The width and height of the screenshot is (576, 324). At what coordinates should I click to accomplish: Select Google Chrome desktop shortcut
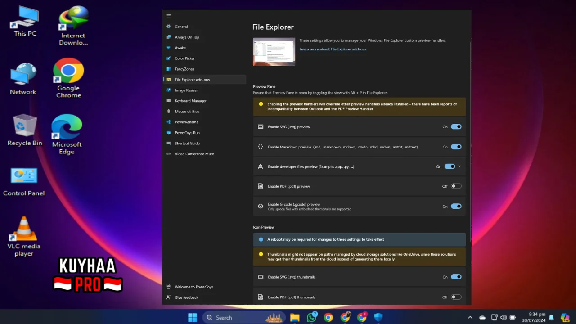(x=69, y=78)
